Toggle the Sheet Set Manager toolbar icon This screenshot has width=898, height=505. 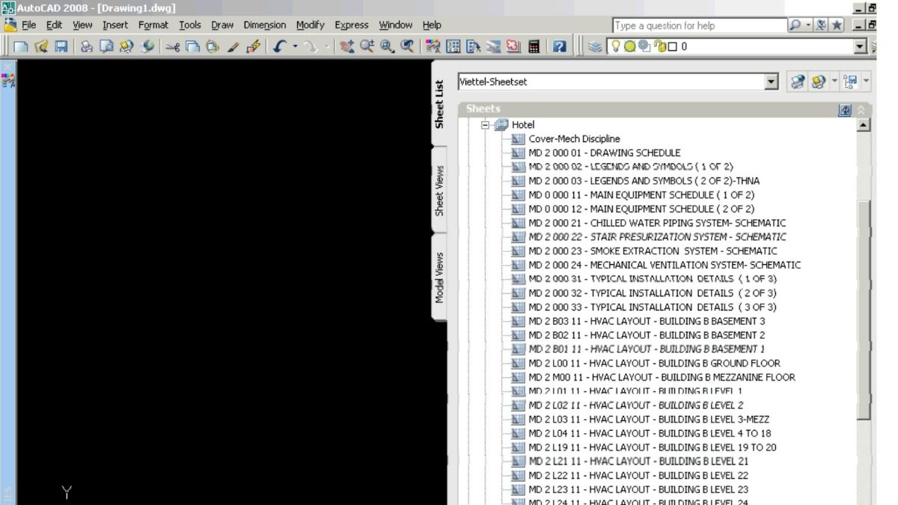tap(492, 46)
